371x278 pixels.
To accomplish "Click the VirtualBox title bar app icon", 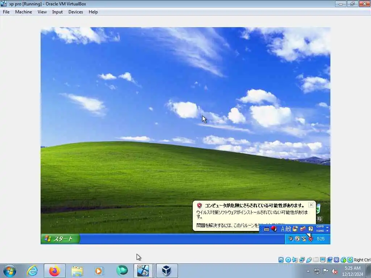I will point(4,4).
